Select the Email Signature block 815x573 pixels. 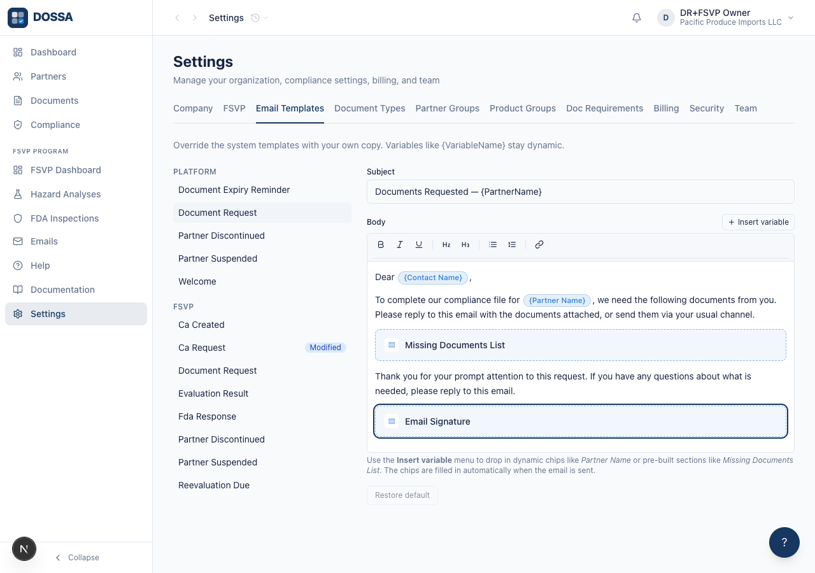pyautogui.click(x=581, y=421)
